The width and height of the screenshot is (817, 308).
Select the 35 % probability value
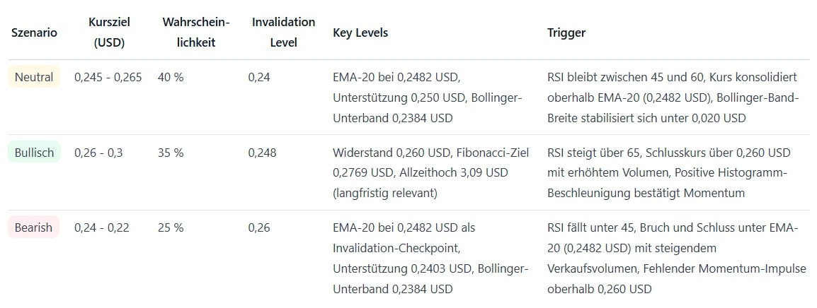[x=171, y=153]
